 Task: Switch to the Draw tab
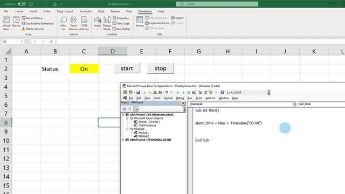pyautogui.click(x=47, y=11)
